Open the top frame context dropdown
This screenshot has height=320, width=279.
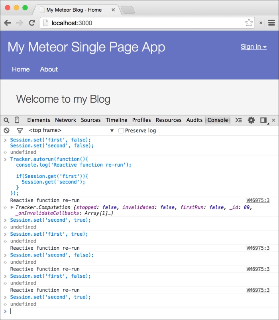tap(71, 130)
